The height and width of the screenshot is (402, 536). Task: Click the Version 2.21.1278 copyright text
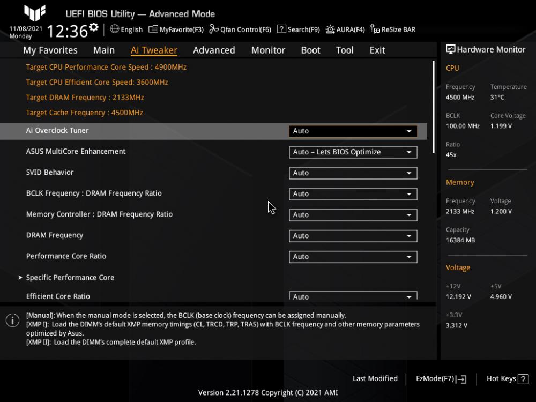click(x=268, y=393)
